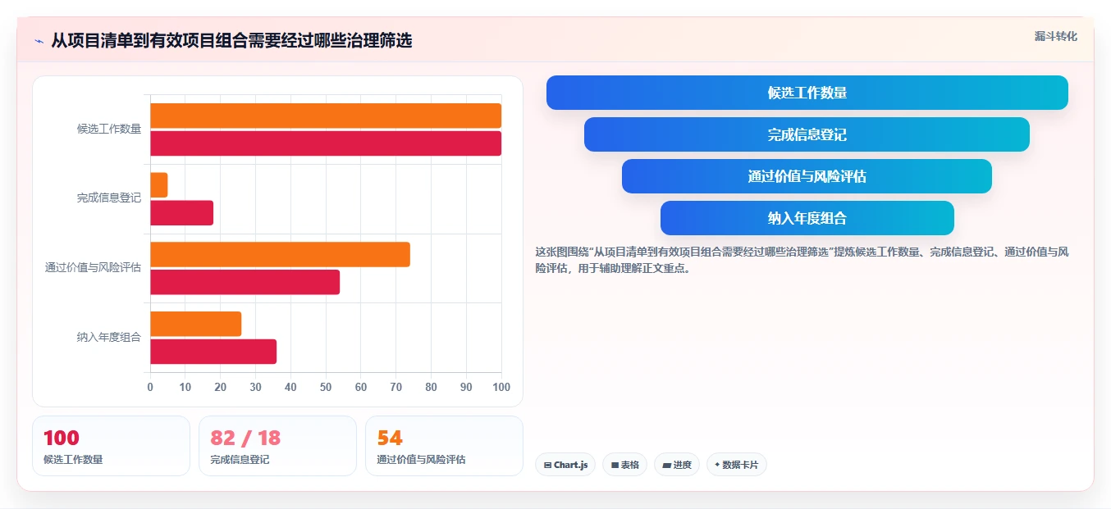
Task: Select the 完成信息登记 funnel stage
Action: 807,134
